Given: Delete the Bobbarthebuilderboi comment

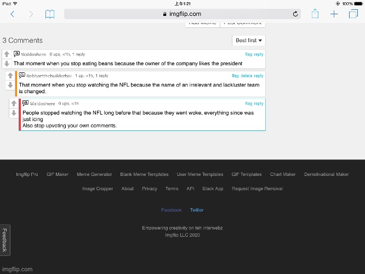Looking at the screenshot, I should point(246,76).
